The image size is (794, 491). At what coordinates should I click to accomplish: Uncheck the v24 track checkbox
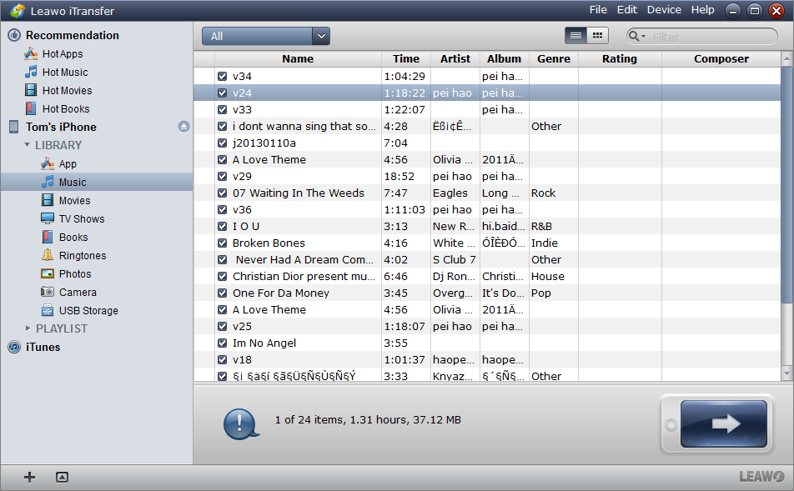(223, 93)
